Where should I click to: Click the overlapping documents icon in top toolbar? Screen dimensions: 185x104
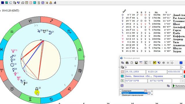(x=15, y=3)
